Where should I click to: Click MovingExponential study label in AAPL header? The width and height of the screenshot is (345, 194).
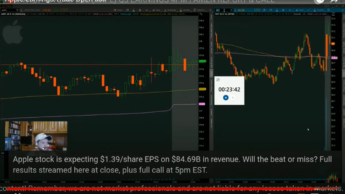coord(159,14)
